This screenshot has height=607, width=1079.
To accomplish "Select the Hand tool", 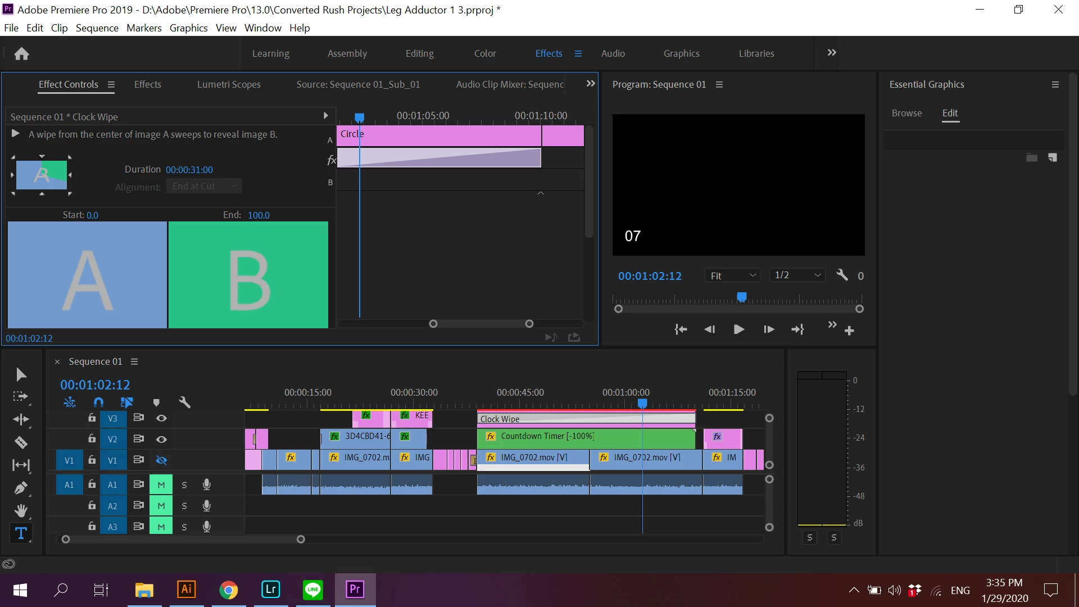I will (21, 510).
